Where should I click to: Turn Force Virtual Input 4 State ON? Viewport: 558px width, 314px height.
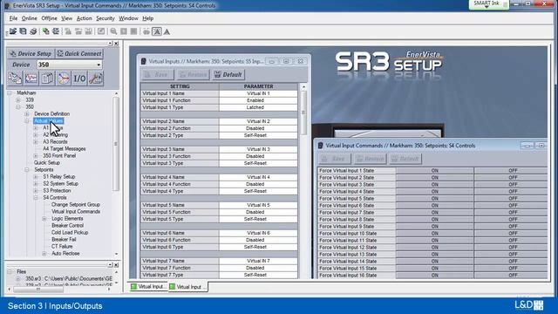point(434,192)
